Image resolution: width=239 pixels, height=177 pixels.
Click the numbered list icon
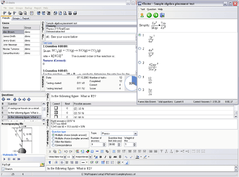(x=112, y=163)
